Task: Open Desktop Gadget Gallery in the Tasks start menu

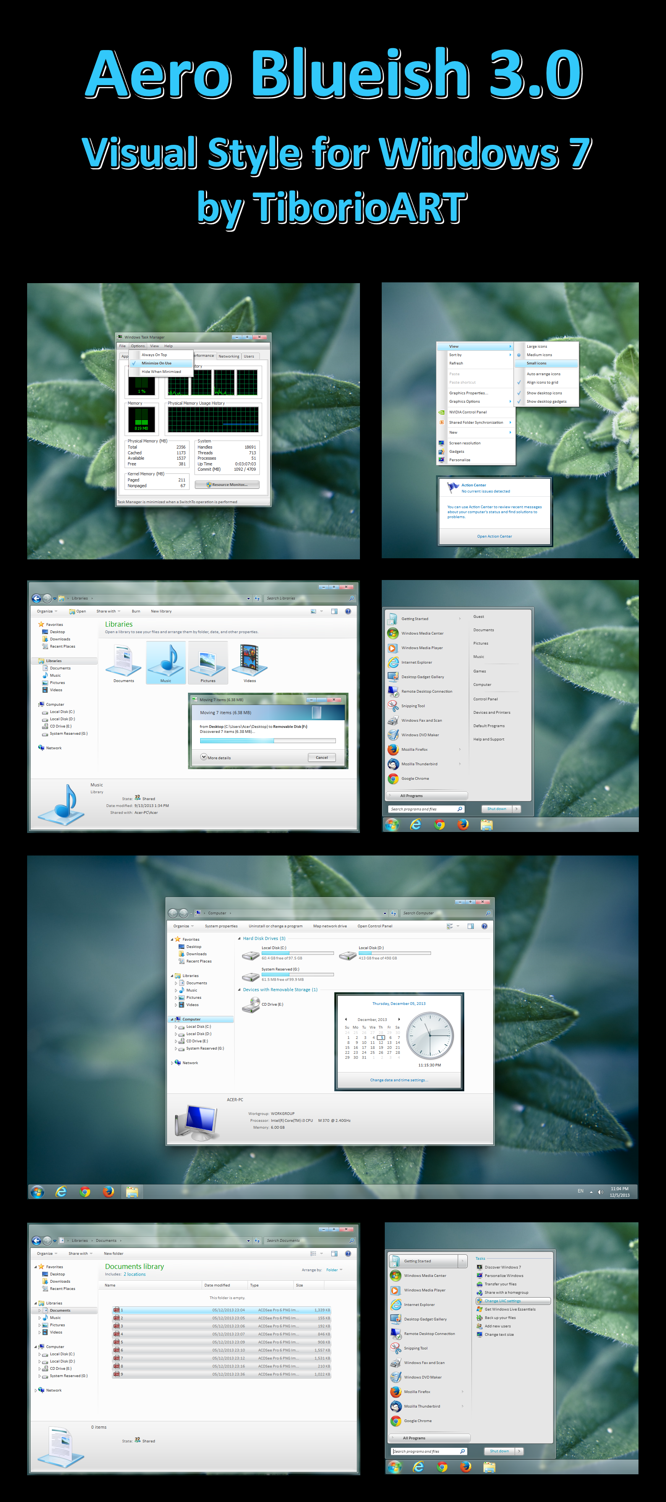Action: tap(419, 1319)
